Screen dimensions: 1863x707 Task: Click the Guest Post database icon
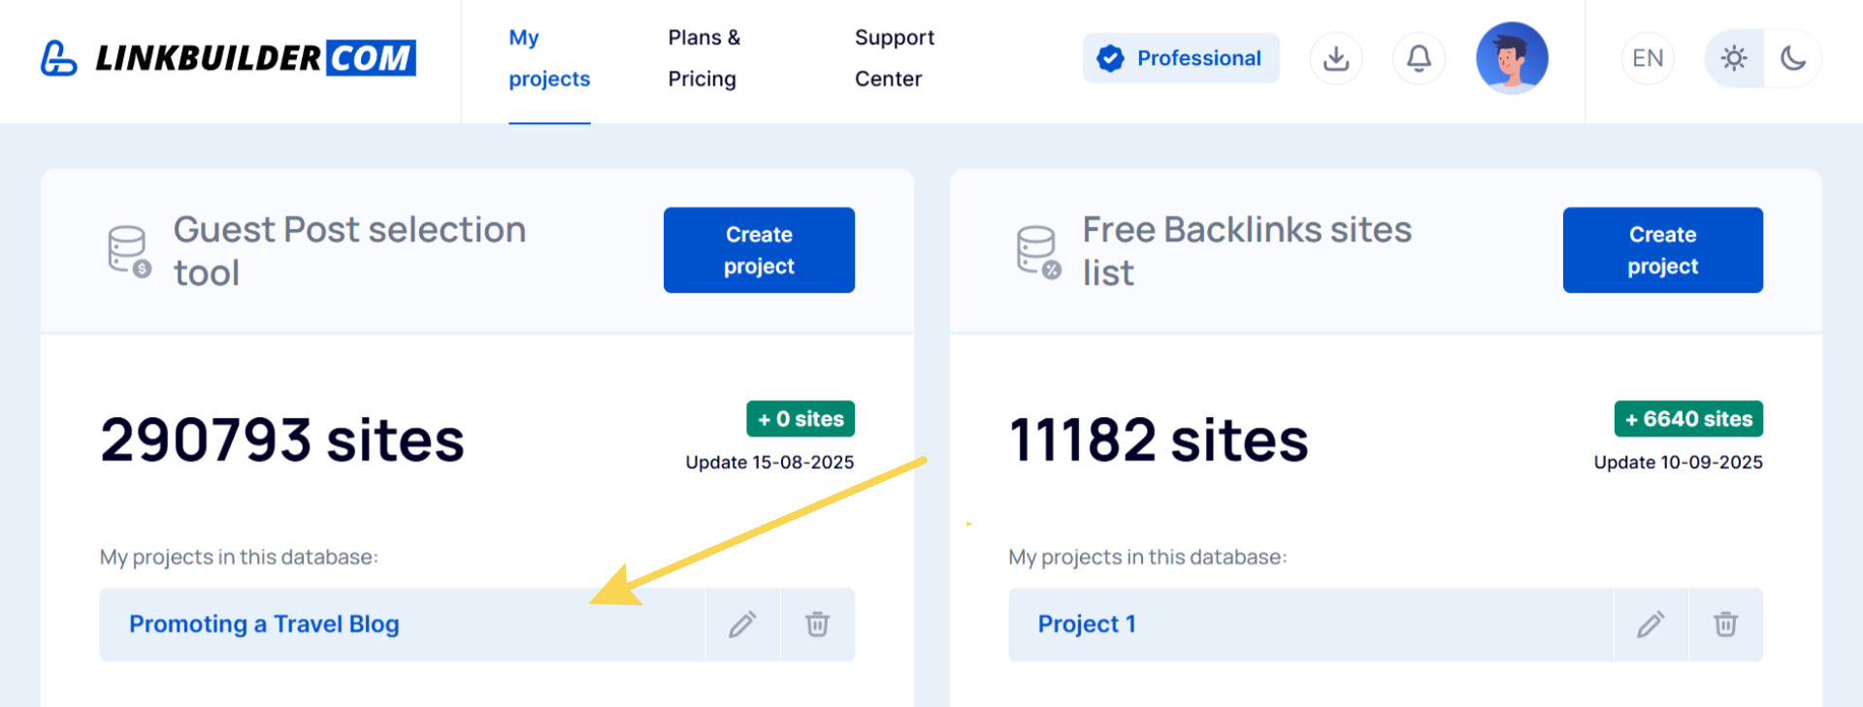[129, 251]
